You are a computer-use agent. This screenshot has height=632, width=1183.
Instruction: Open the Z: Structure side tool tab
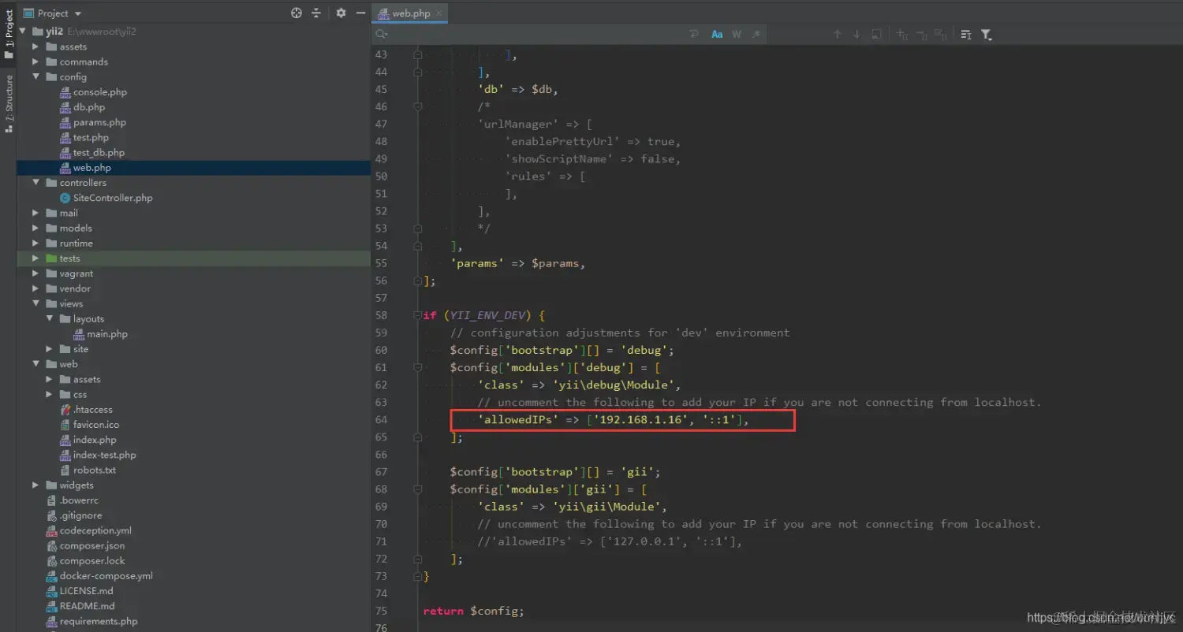pos(9,104)
